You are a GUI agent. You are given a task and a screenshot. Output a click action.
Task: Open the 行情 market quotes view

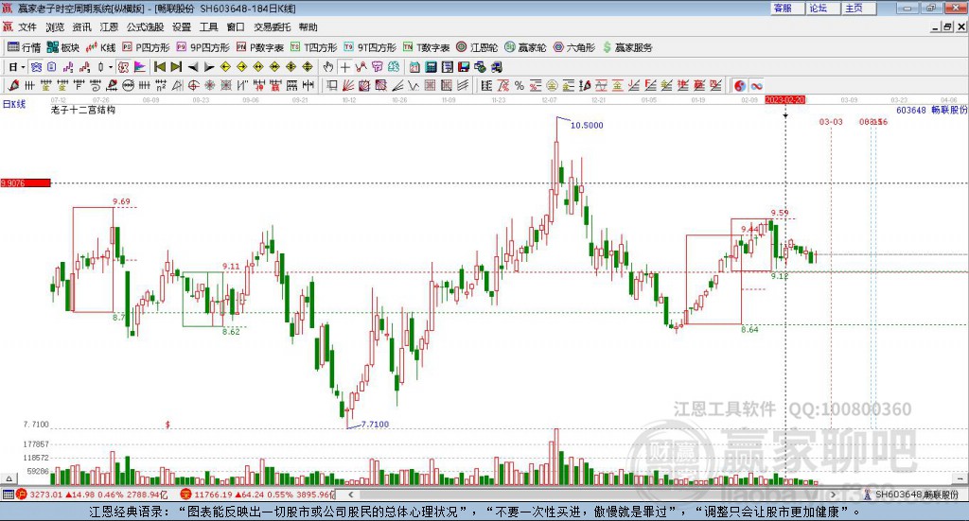24,47
